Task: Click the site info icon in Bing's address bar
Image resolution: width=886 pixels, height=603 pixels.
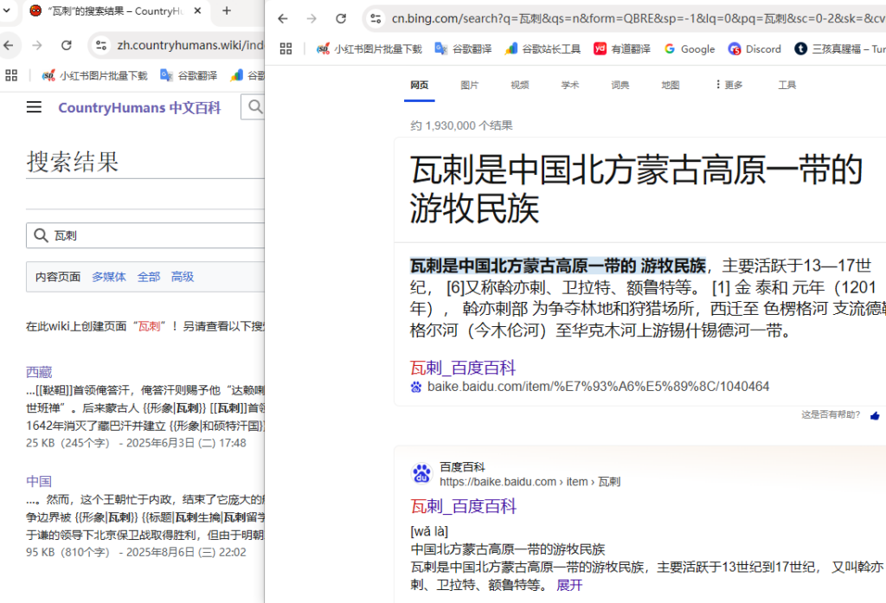Action: click(x=376, y=17)
